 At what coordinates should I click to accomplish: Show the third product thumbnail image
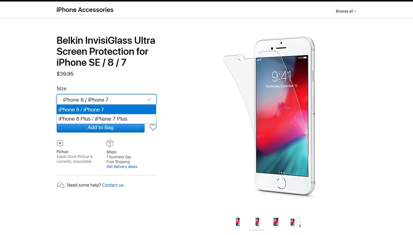[275, 222]
